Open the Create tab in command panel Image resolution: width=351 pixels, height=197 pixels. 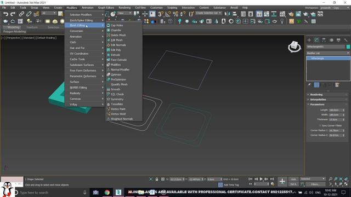coord(309,40)
